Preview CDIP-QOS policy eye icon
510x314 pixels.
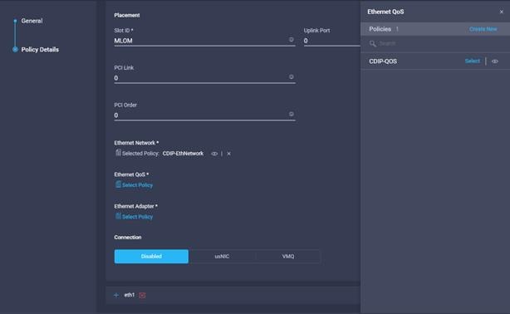495,61
